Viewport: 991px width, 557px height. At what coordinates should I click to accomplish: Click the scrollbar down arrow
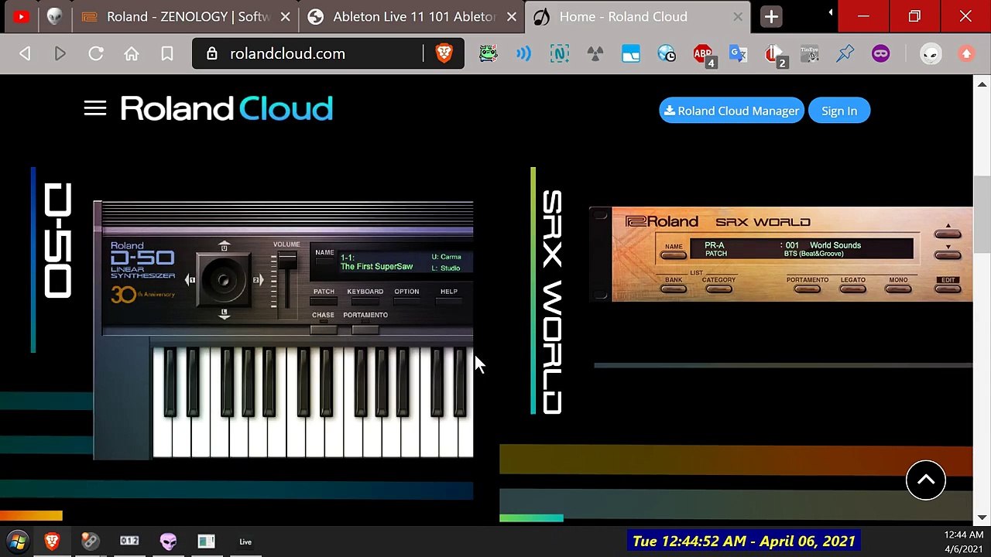pos(982,517)
